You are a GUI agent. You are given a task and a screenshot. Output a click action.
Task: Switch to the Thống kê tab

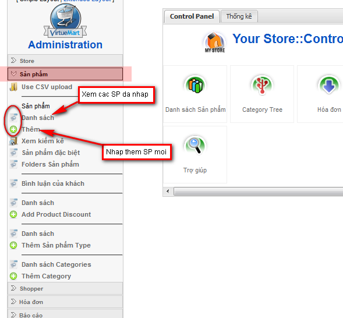point(239,16)
